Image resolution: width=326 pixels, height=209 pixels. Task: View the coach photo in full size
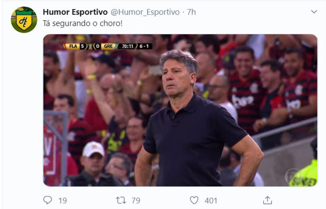click(180, 110)
